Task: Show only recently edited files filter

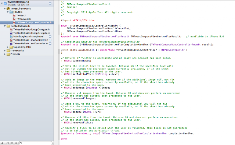Action: (x=8, y=143)
